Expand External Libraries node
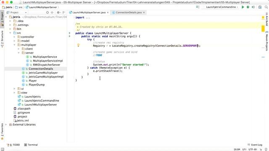 (x=6, y=125)
